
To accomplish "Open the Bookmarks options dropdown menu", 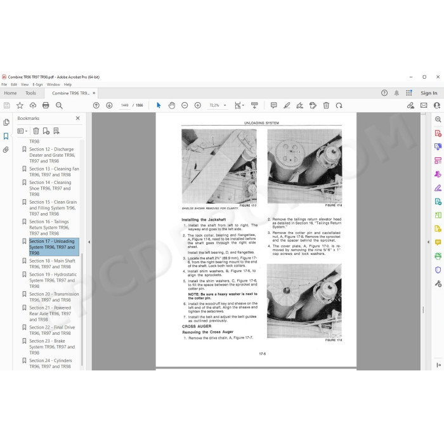I will pos(22,131).
